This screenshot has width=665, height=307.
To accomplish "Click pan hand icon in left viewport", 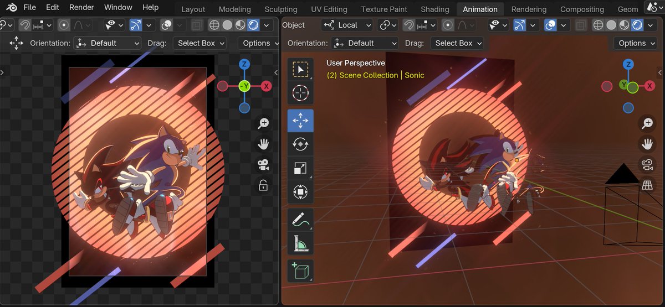I will point(263,144).
